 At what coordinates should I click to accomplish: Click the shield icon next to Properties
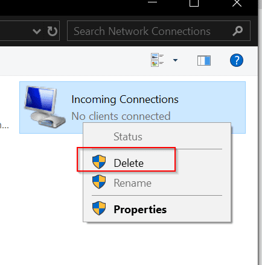point(99,208)
